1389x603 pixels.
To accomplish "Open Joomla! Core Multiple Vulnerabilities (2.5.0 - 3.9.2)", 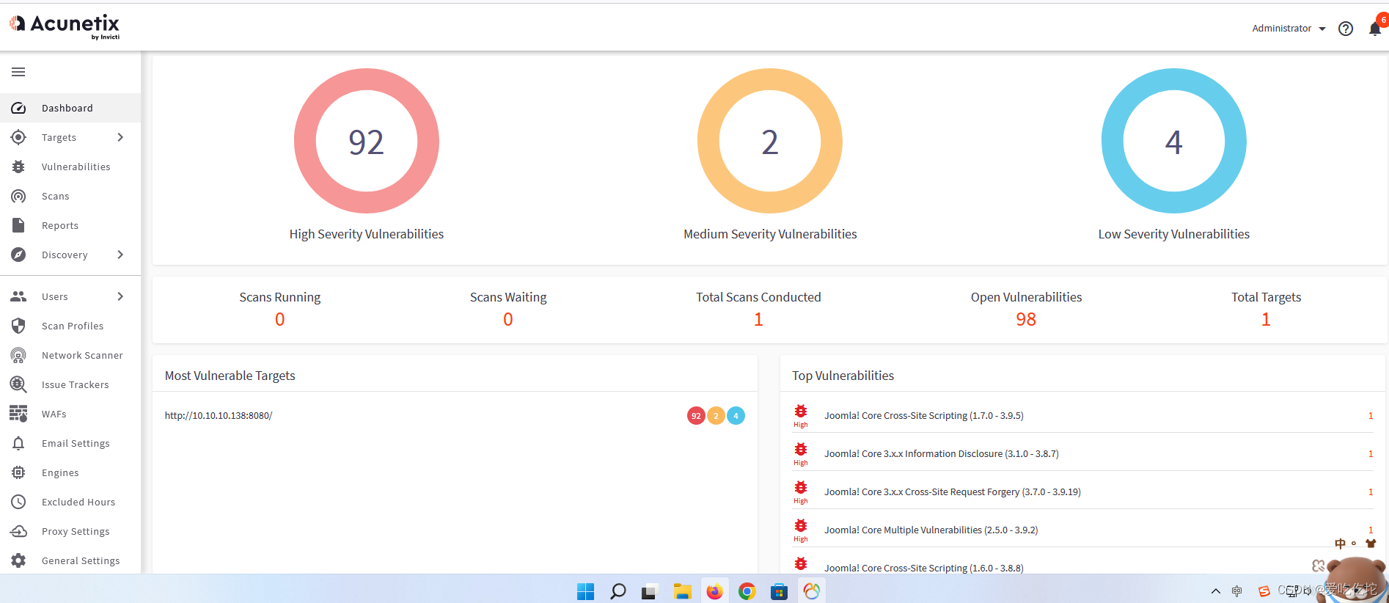I will (x=931, y=530).
